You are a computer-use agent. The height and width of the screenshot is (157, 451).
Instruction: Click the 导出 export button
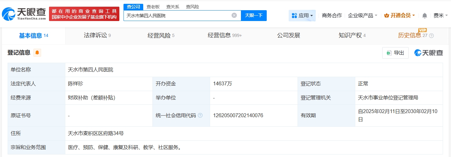tap(395, 53)
